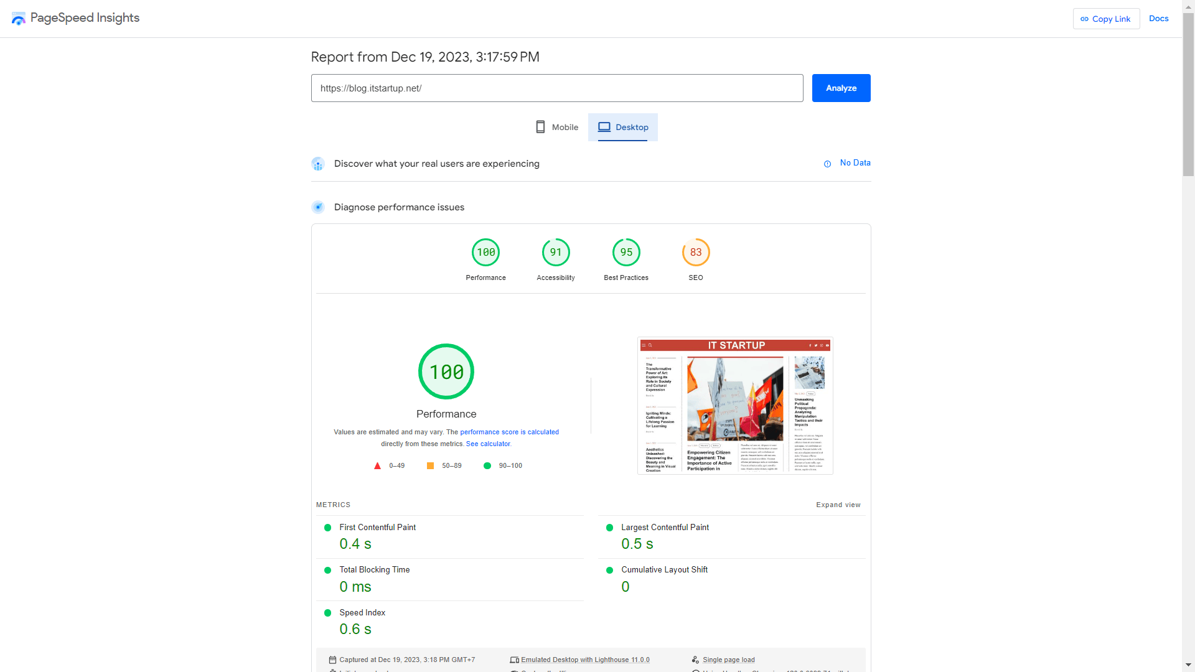Click the scrollbar up arrow
This screenshot has width=1195, height=672.
1188,6
